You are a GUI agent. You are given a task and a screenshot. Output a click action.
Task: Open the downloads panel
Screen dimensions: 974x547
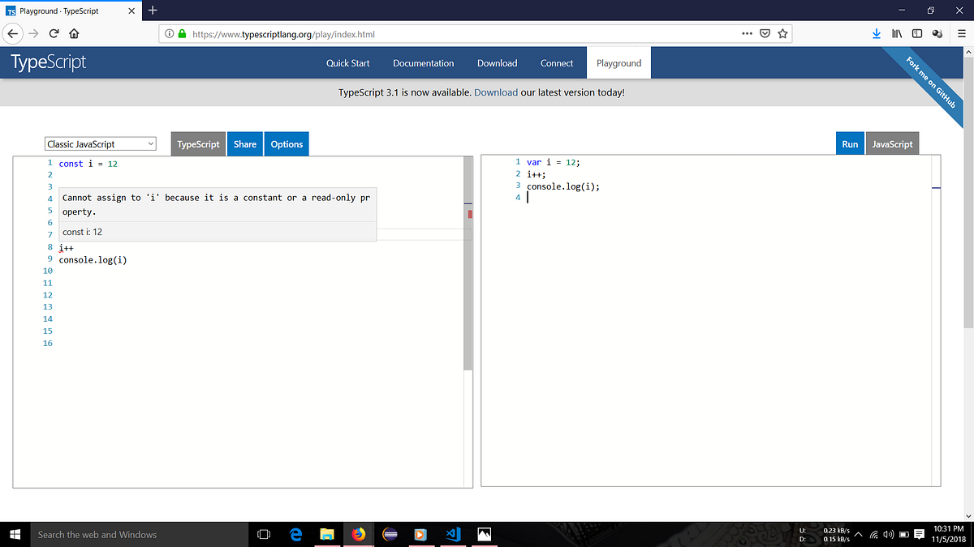point(877,33)
